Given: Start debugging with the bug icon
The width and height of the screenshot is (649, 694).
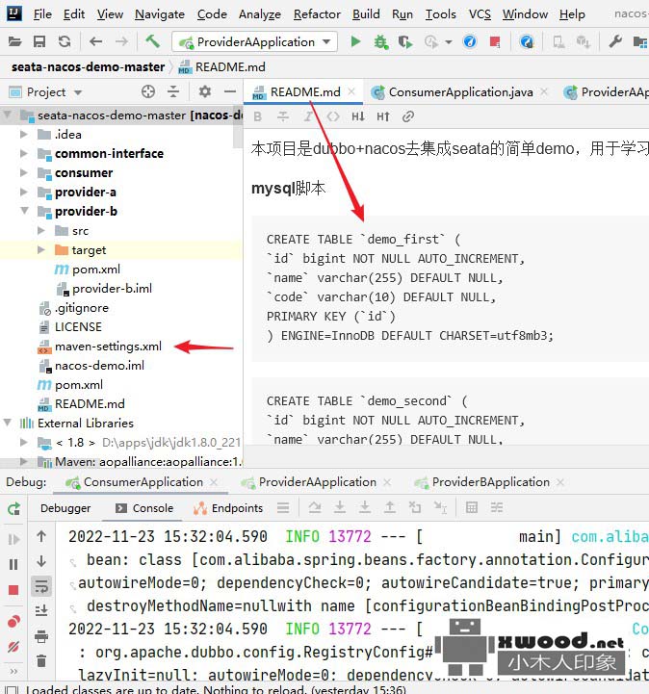Looking at the screenshot, I should 380,42.
